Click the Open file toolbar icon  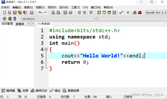tap(9, 13)
